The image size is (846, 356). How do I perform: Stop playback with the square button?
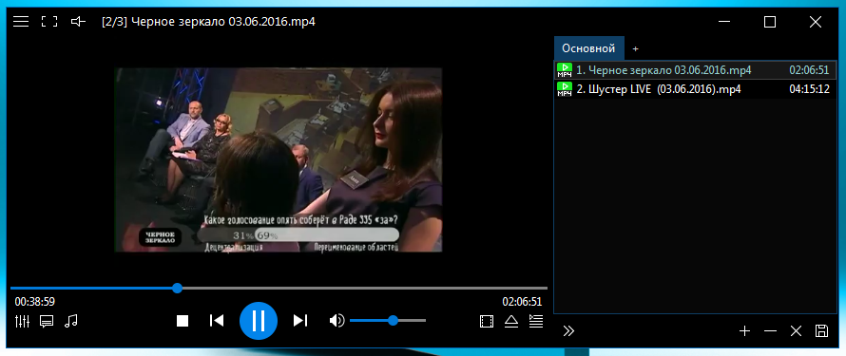click(x=183, y=322)
